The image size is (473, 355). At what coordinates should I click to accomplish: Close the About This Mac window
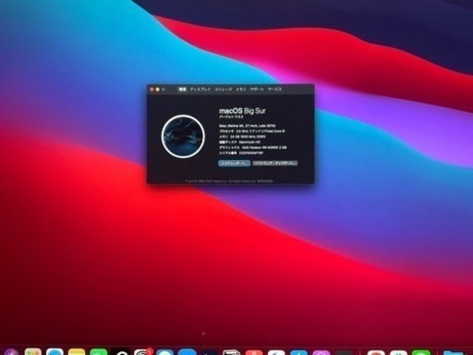(152, 90)
